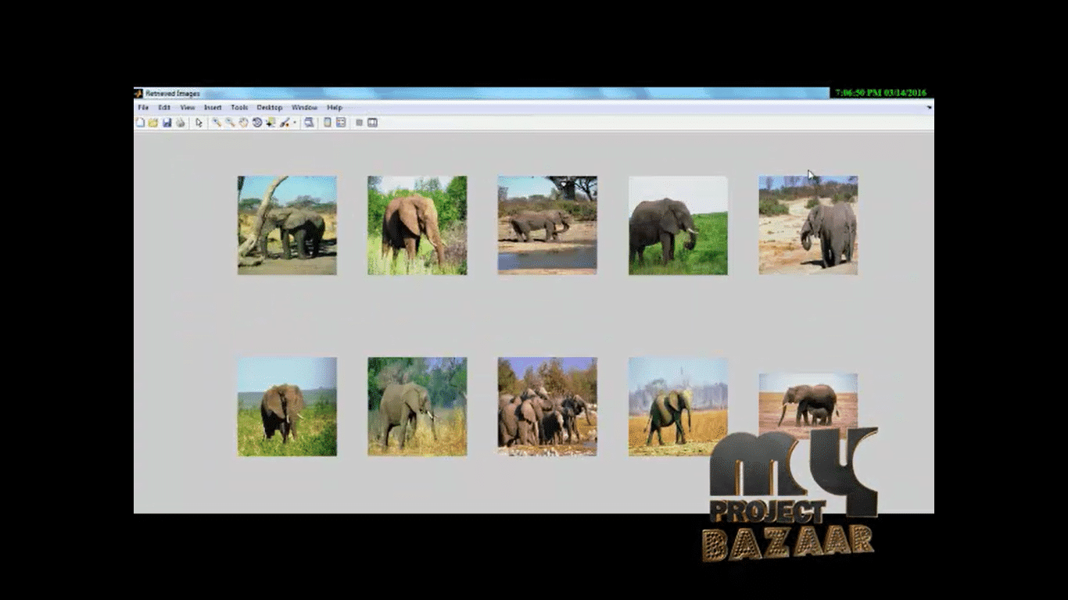This screenshot has height=600, width=1068.
Task: Enable the Pan hand tool
Action: (243, 123)
